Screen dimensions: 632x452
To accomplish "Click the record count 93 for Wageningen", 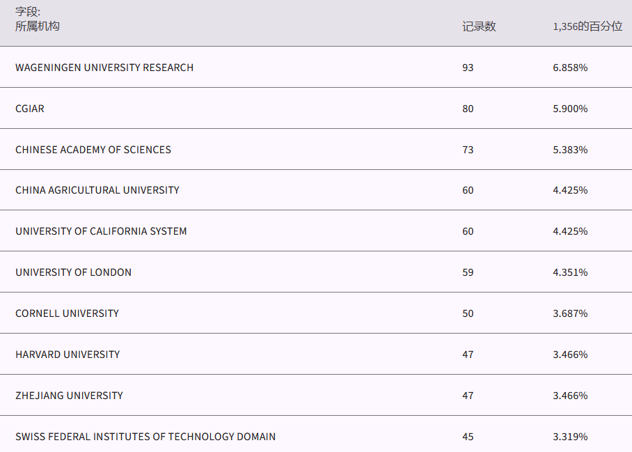I will coord(468,68).
